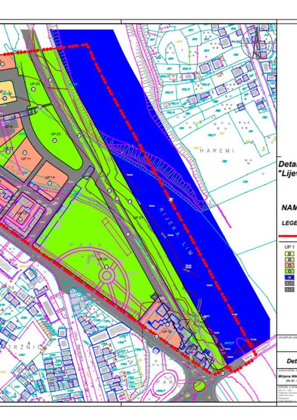
Task: Click the UP Z3 parcel label
Action: [x=55, y=134]
